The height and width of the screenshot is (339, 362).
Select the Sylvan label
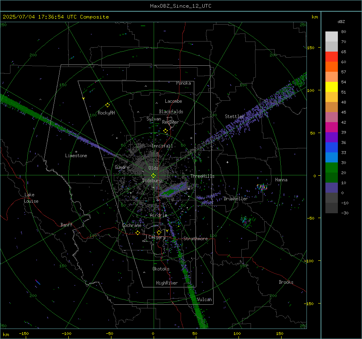pos(154,119)
